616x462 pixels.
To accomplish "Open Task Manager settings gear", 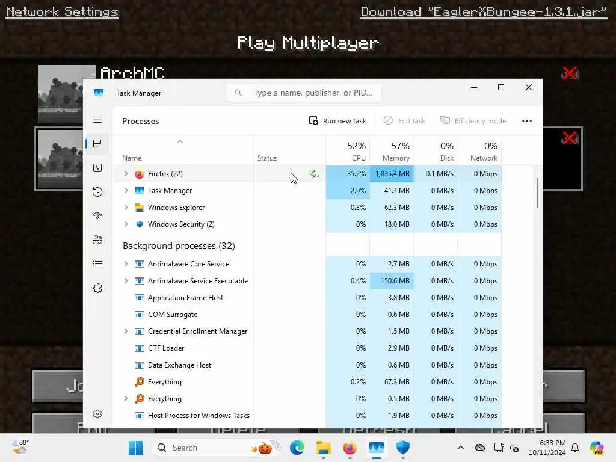I will 97,414.
